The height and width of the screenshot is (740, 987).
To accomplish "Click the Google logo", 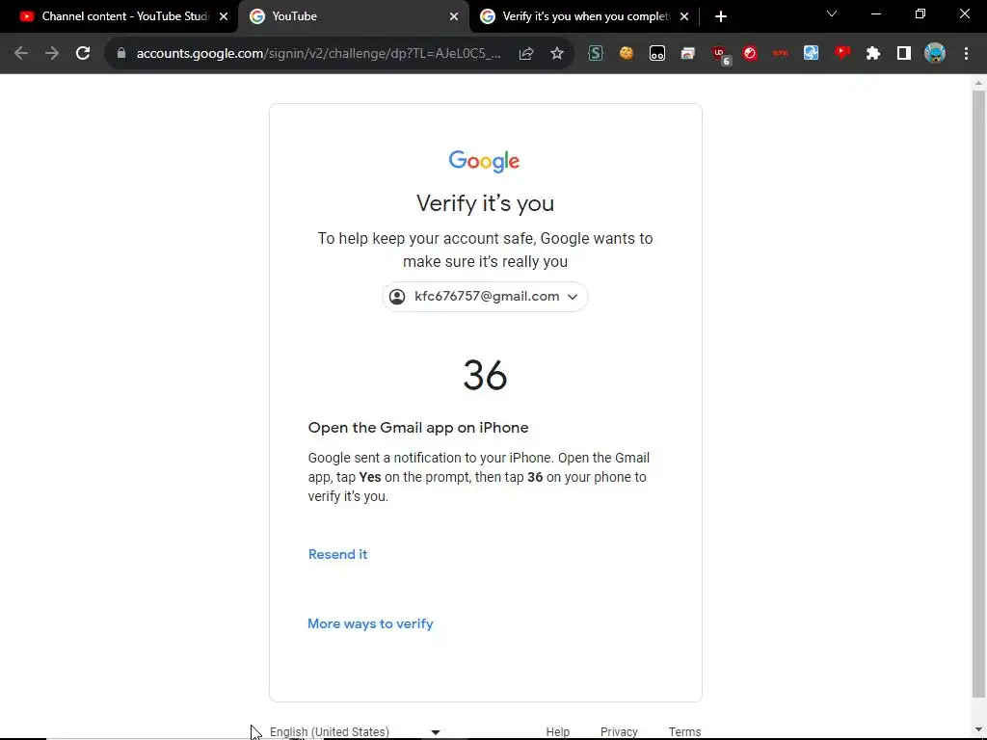I will (x=484, y=161).
